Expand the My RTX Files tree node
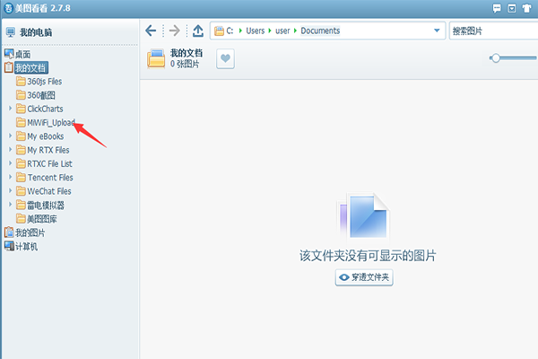This screenshot has height=359, width=538. (x=10, y=150)
